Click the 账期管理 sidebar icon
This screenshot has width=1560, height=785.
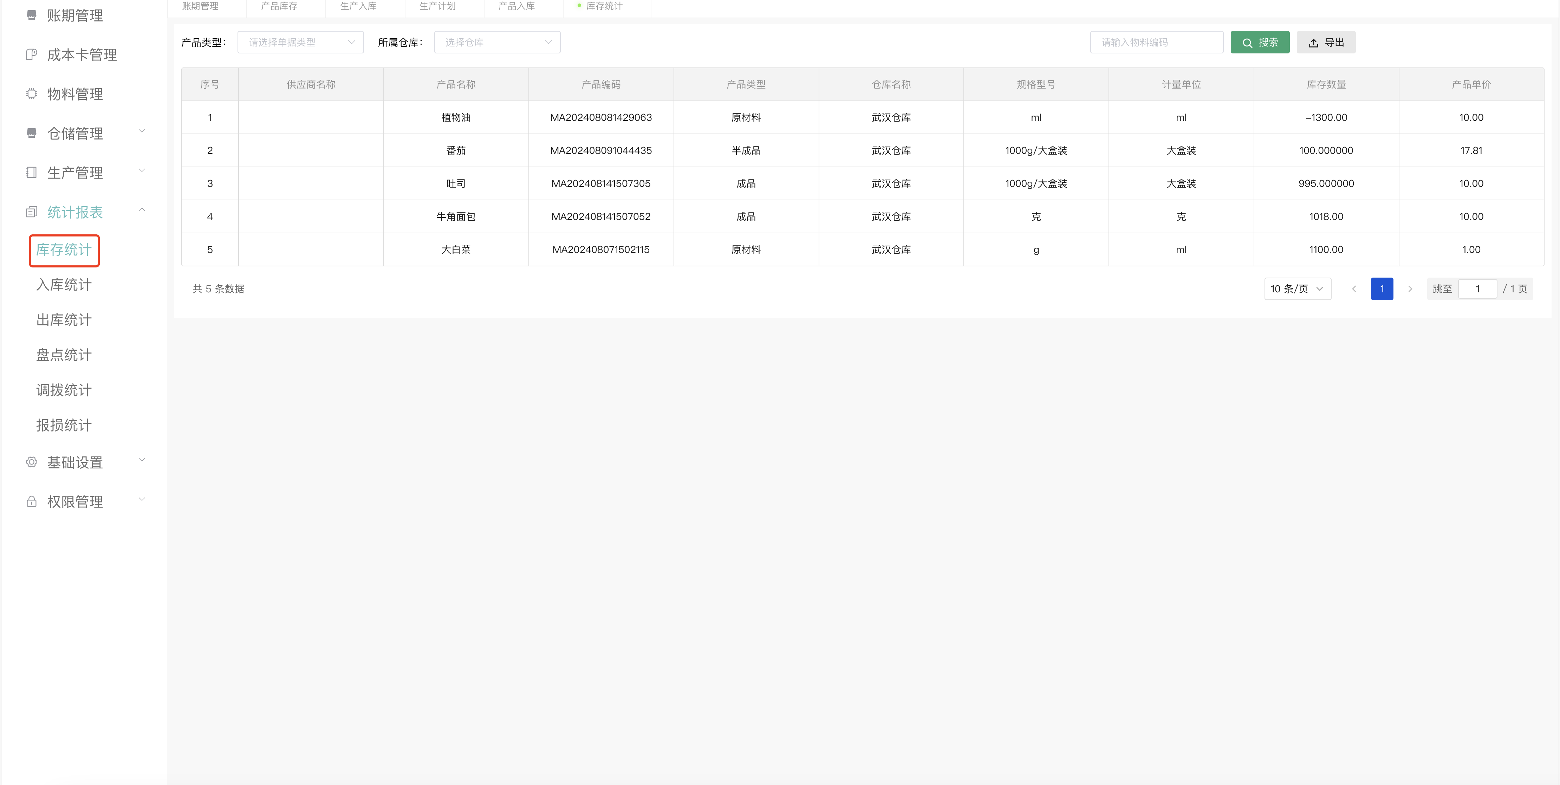[x=32, y=14]
